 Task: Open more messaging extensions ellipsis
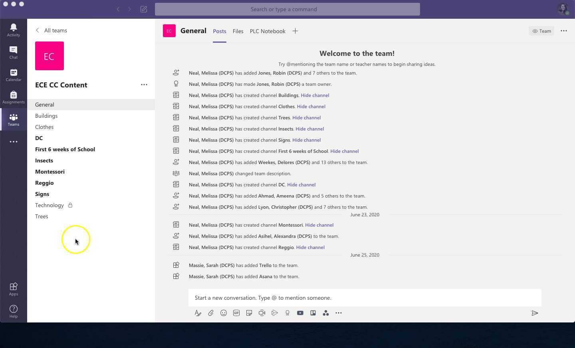click(339, 313)
